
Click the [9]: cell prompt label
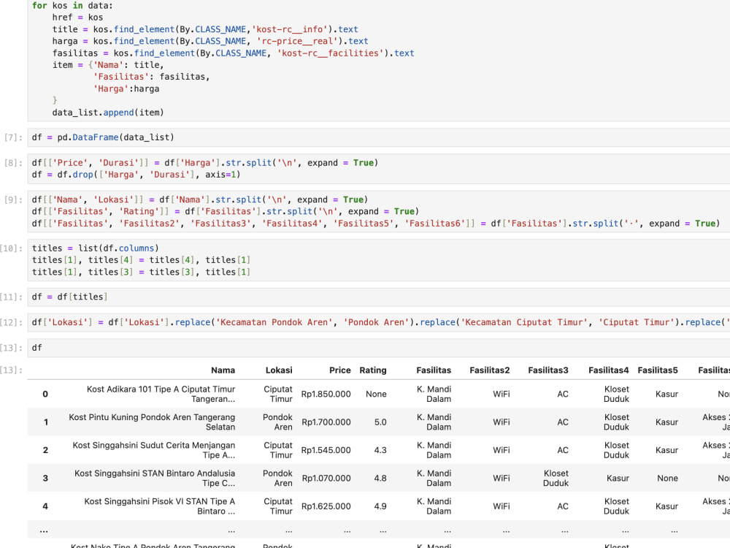pyautogui.click(x=13, y=200)
